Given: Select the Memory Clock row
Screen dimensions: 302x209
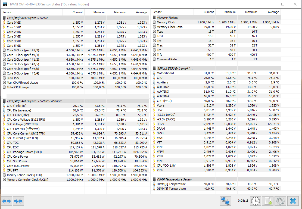Looking at the screenshot, I should click(216, 22).
